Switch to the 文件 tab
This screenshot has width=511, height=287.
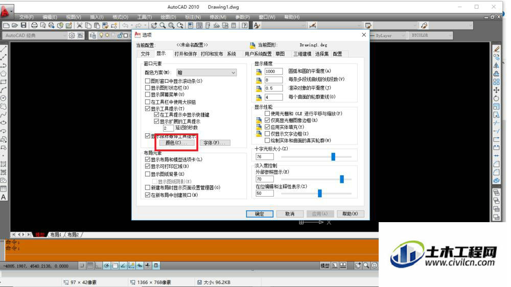(x=145, y=54)
